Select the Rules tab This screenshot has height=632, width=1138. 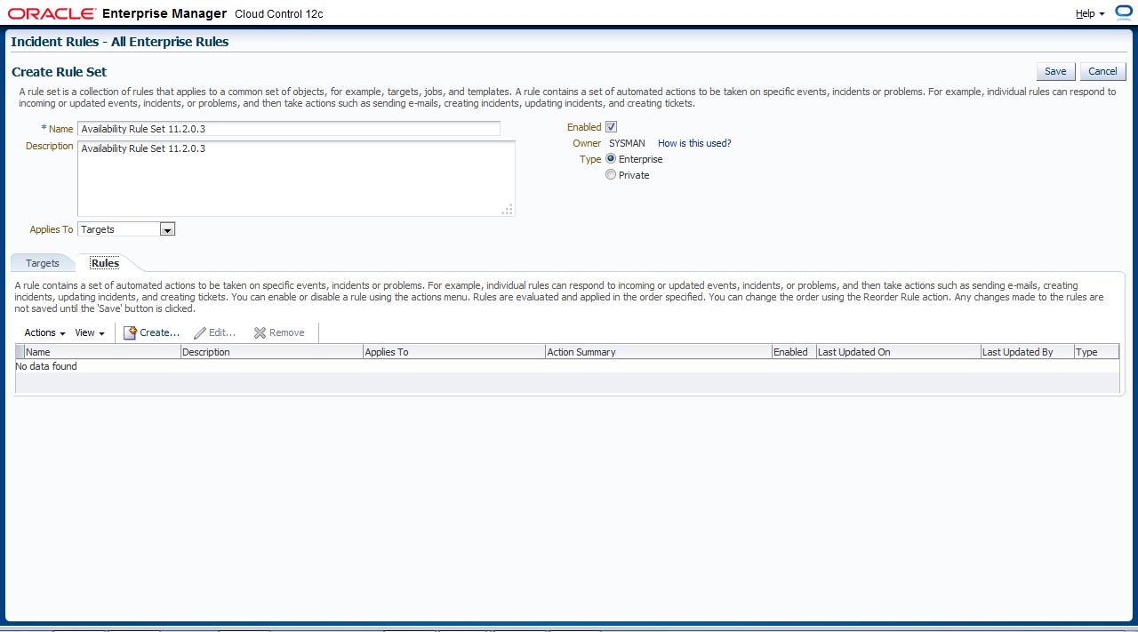click(x=105, y=263)
